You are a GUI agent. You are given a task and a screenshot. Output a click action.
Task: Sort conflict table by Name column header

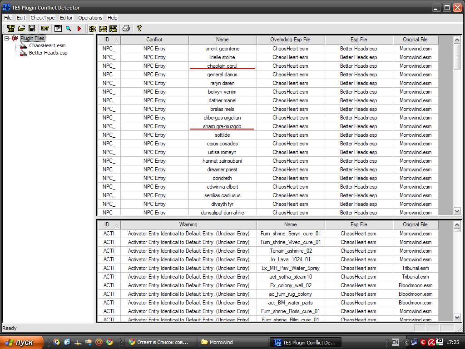223,40
